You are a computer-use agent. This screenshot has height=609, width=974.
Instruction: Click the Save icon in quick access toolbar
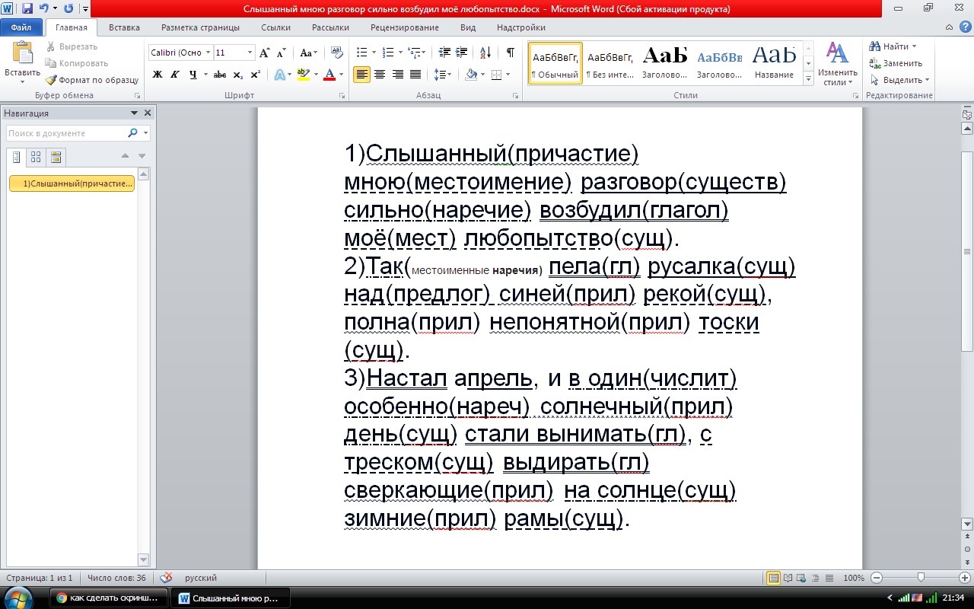tap(27, 9)
